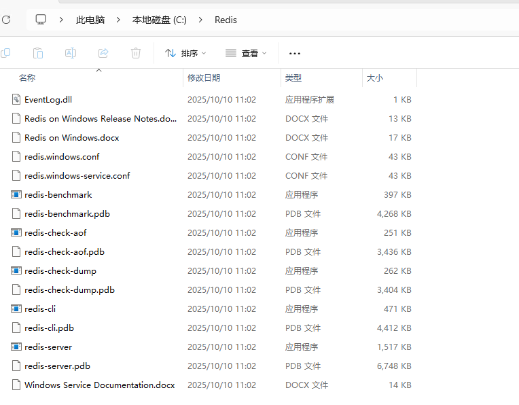This screenshot has width=519, height=405.
Task: Click the redis-check-aof.pdb file icon
Action: (16, 251)
